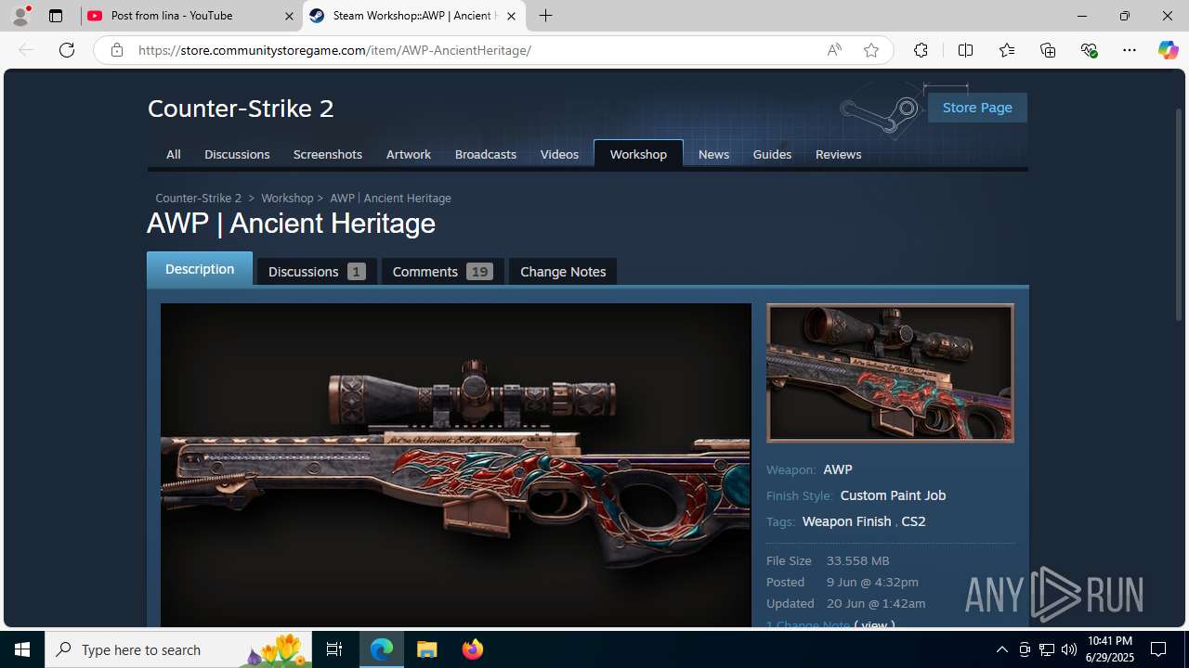Open Microsoft Edge from the taskbar
Viewport: 1189px width, 668px height.
(x=382, y=649)
